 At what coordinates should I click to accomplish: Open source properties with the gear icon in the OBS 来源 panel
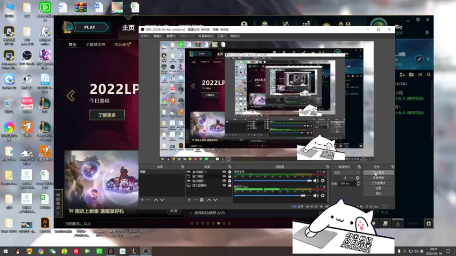[x=202, y=200]
